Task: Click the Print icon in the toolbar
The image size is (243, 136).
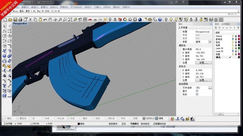Action: 20,20
